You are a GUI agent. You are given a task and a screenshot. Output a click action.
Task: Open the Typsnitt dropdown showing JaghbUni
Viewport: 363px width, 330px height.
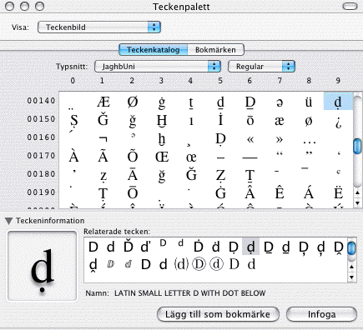tap(158, 67)
